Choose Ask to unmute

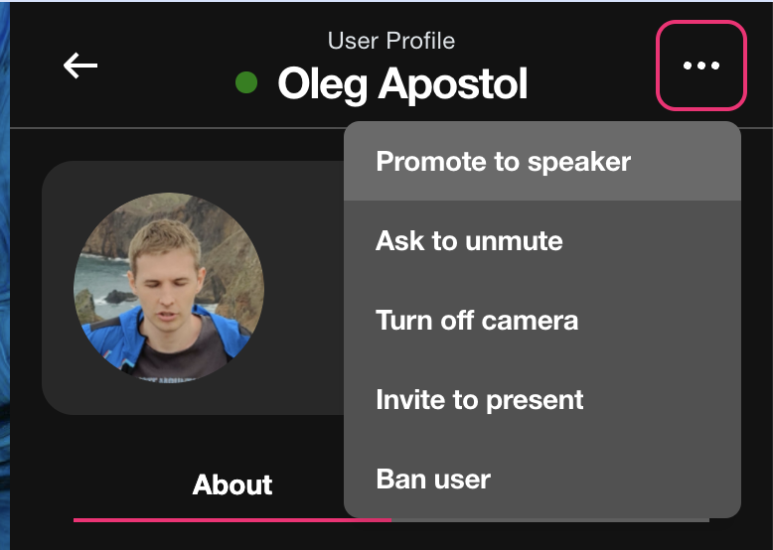469,240
